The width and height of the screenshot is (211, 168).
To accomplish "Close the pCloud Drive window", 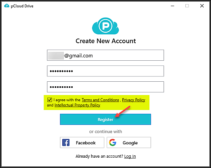I will pyautogui.click(x=202, y=6).
